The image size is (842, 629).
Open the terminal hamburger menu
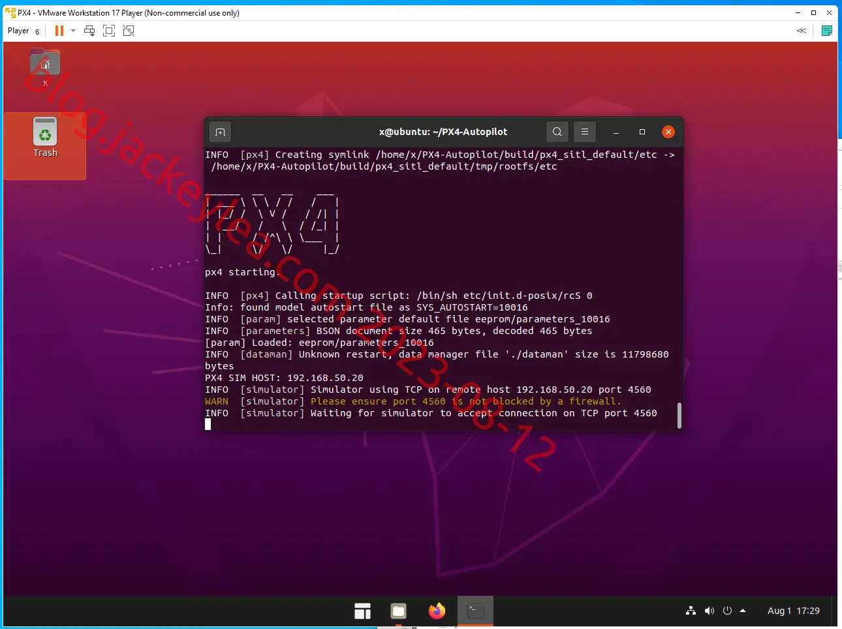[585, 132]
